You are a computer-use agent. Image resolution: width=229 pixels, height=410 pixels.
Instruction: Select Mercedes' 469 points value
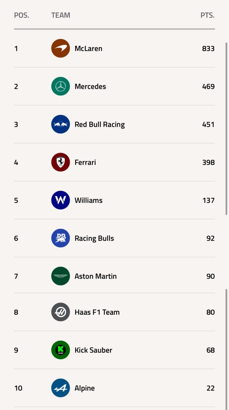208,86
